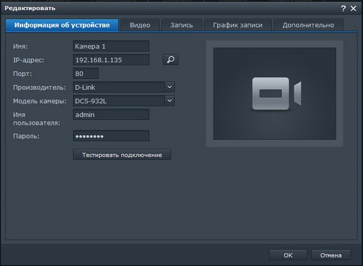Select the Дополнительно tab

pos(308,25)
